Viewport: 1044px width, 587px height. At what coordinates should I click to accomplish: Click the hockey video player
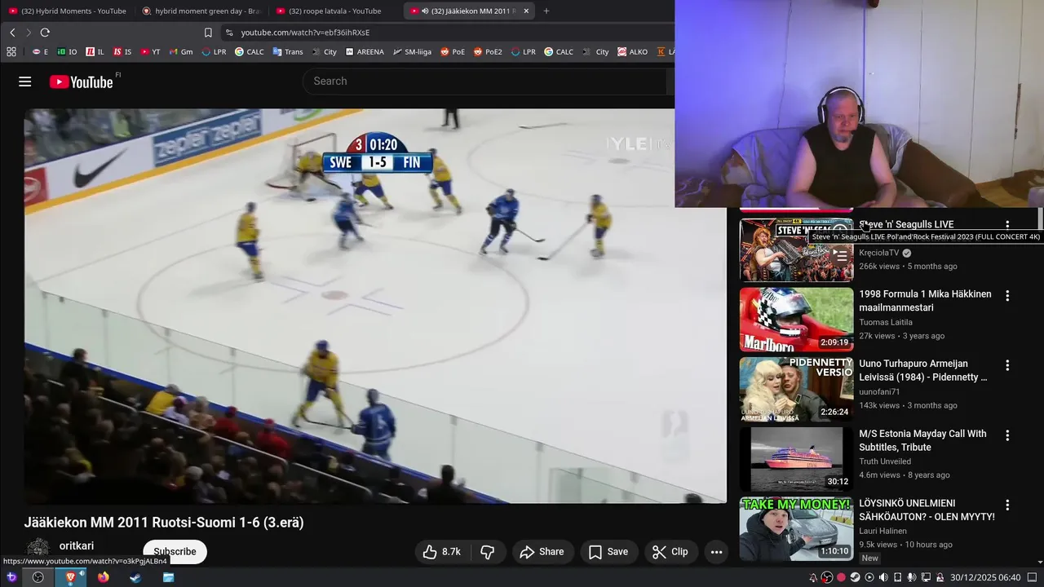click(375, 306)
